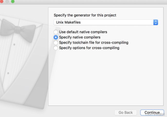Click the Continue button

(152, 112)
